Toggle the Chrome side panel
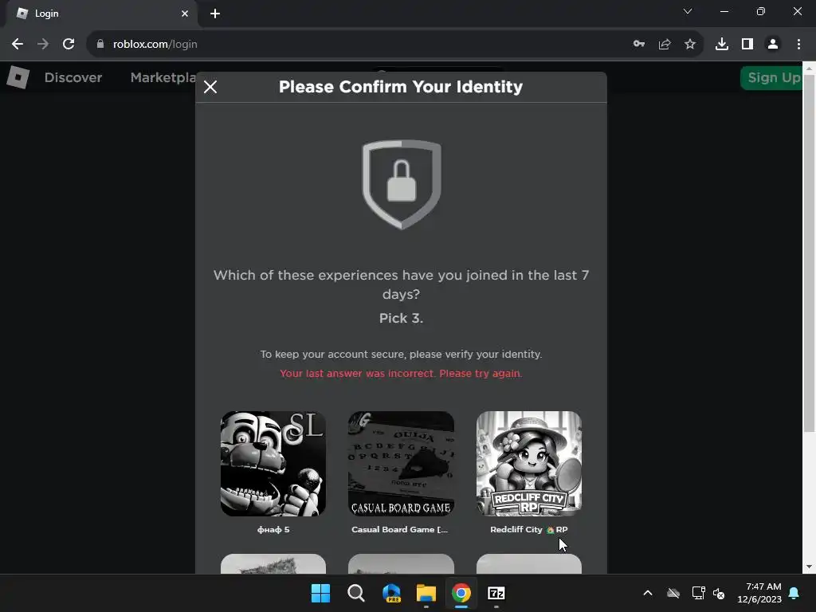Image resolution: width=816 pixels, height=612 pixels. 747,45
